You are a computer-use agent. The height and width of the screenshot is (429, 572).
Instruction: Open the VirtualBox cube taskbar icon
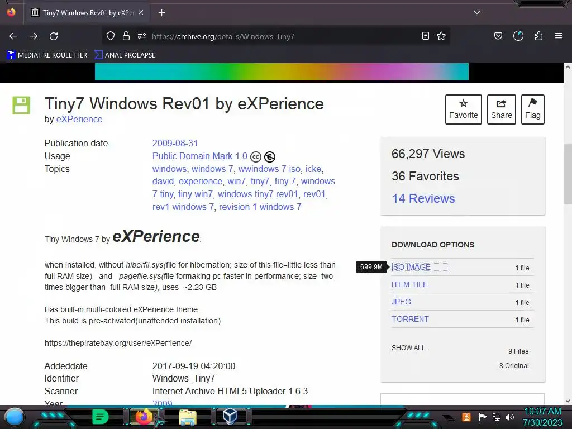point(231,416)
